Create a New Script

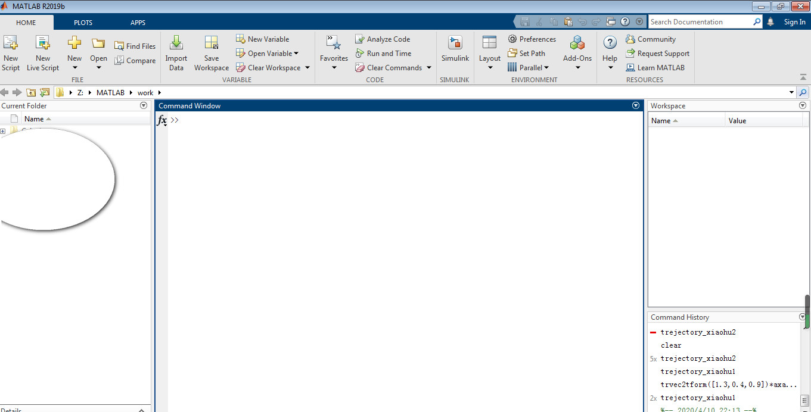tap(11, 53)
